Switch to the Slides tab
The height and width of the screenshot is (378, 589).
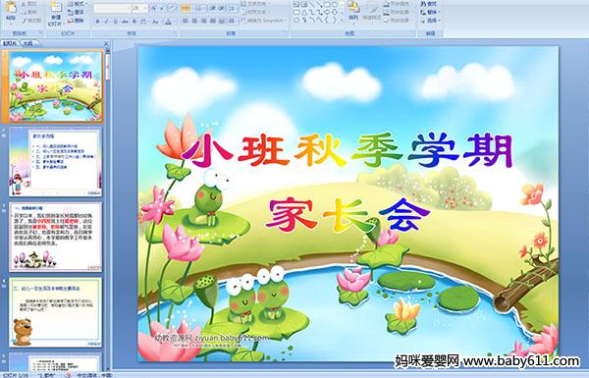10,43
